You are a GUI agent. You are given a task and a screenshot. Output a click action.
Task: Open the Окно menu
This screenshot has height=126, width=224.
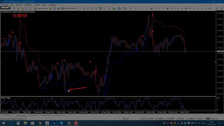pos(44,5)
